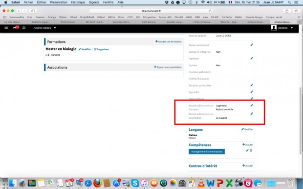Show all Safari tabs
303x189 pixels.
click(296, 11)
